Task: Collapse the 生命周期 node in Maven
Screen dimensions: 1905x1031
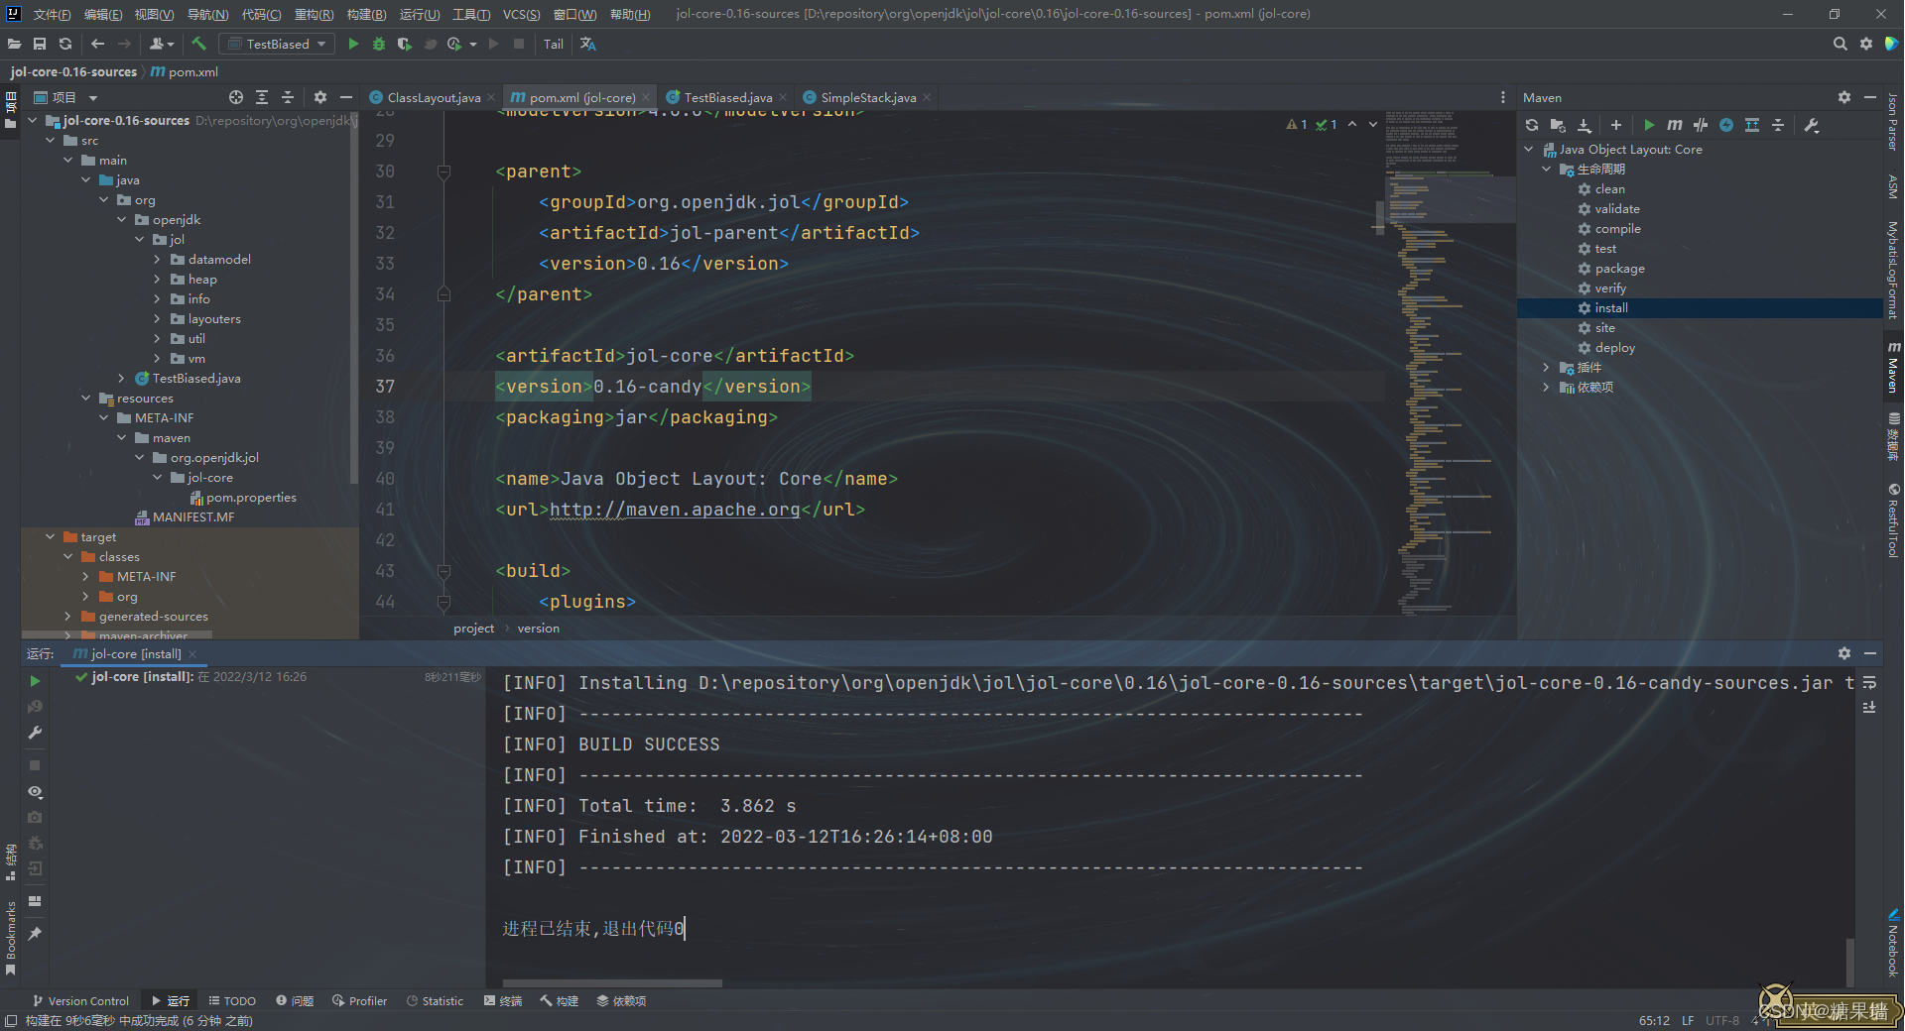Action: [x=1546, y=170]
